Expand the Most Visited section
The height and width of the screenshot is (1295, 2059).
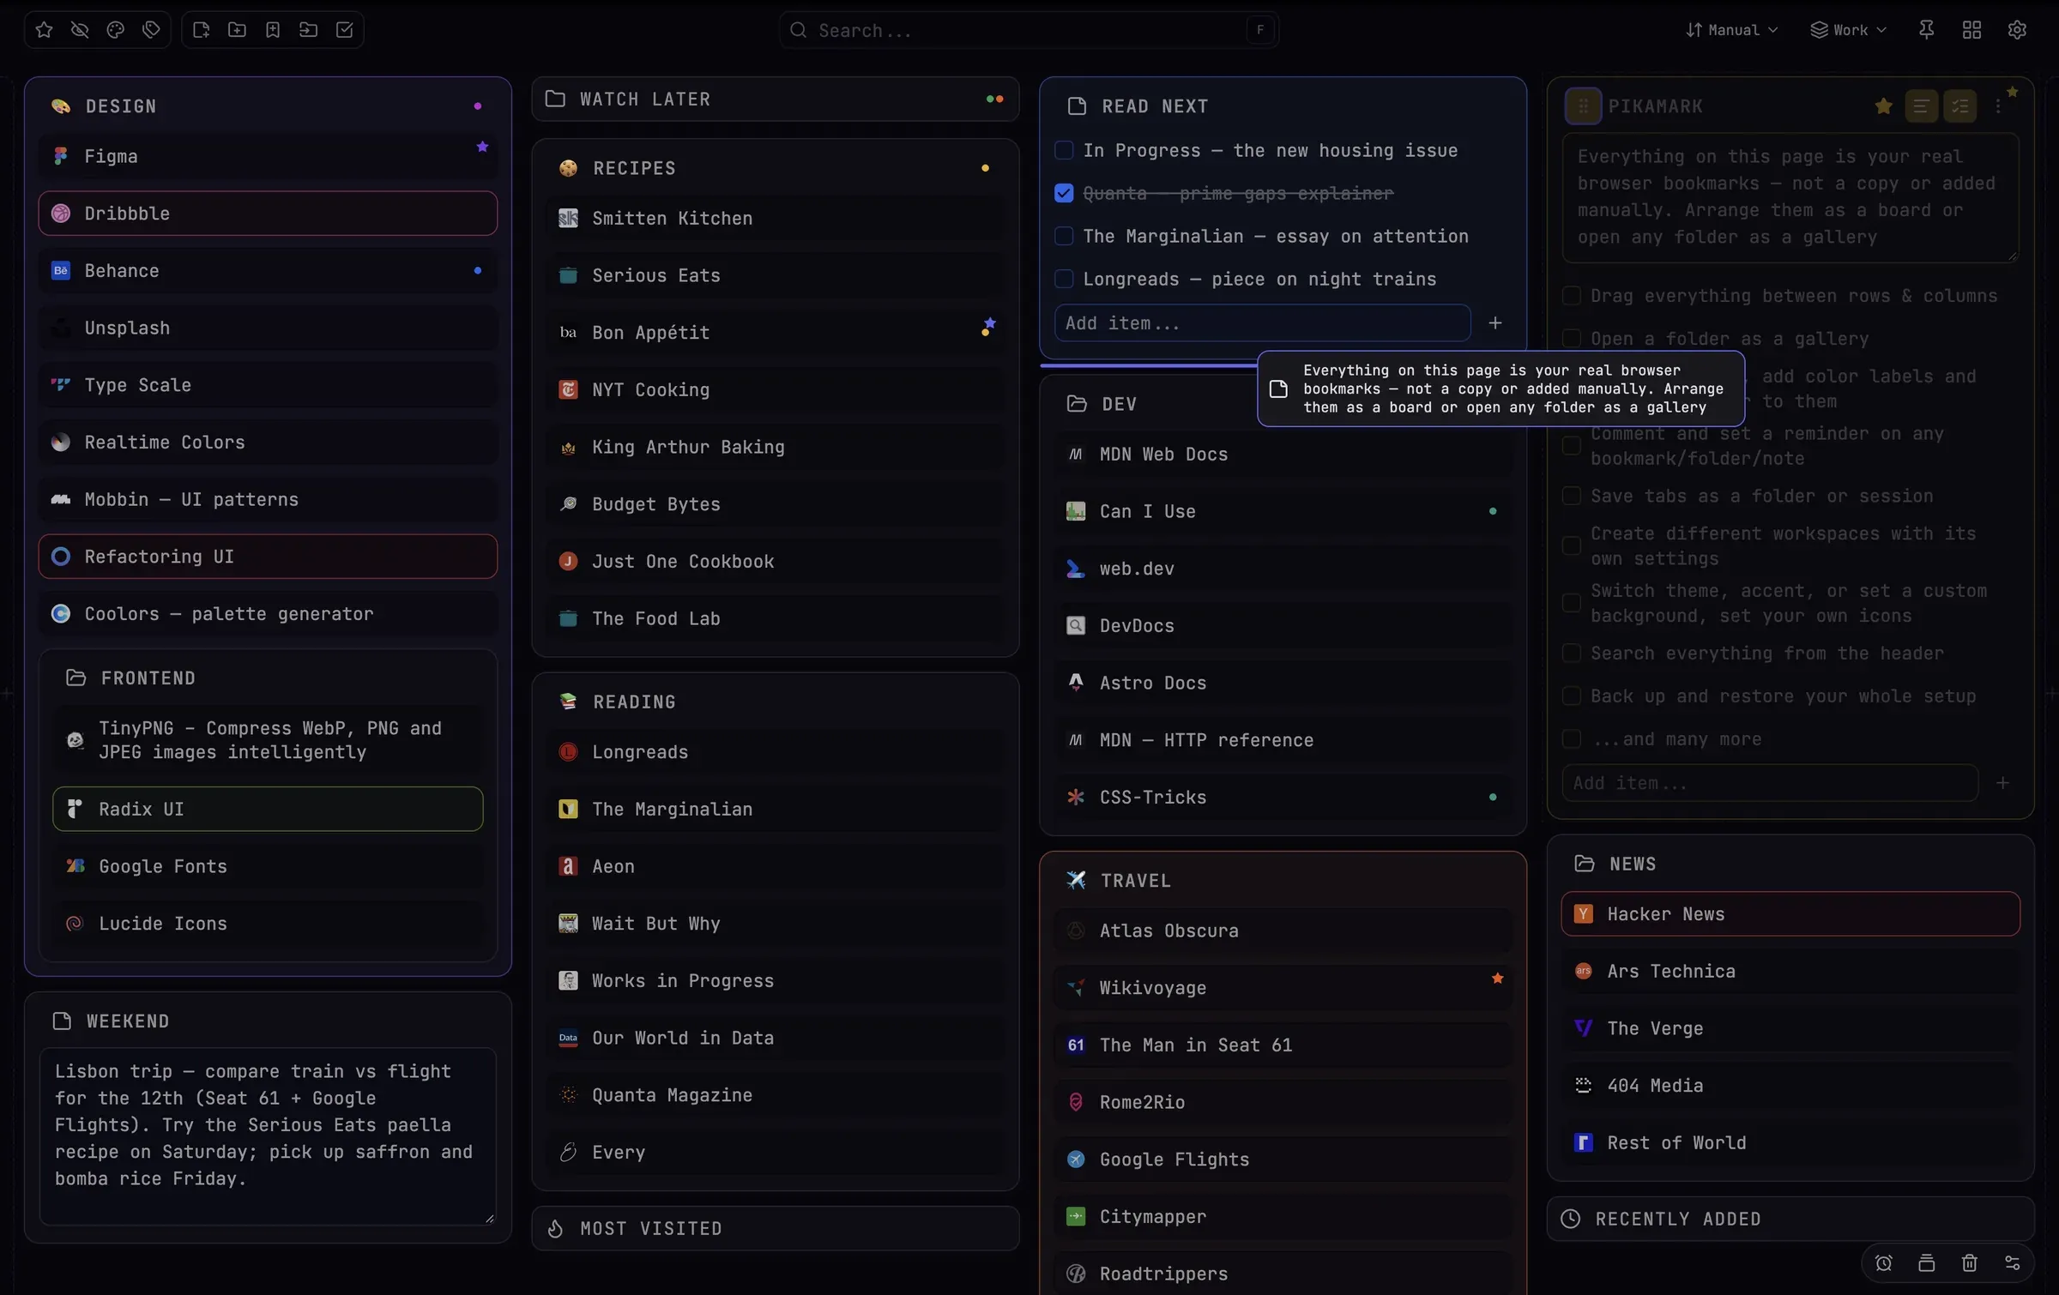pos(776,1228)
